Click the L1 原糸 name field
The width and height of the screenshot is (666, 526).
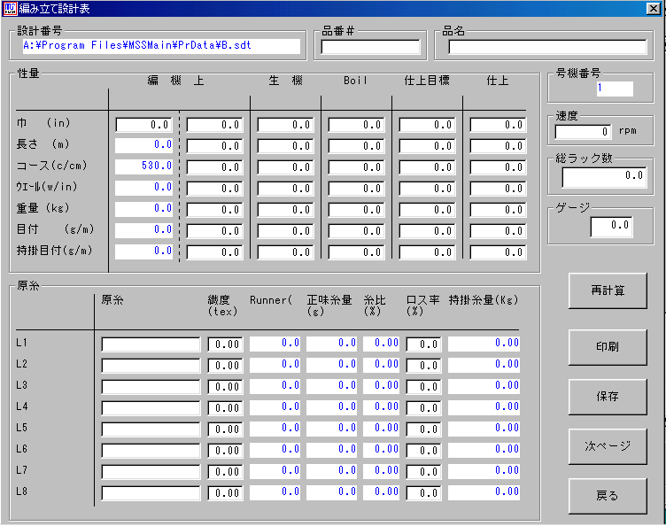coord(151,344)
